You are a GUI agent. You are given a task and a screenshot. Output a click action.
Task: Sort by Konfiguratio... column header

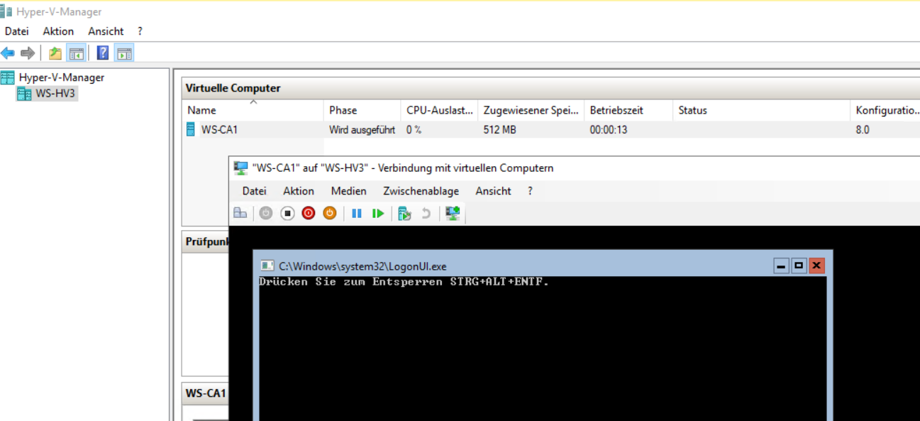[x=885, y=110]
